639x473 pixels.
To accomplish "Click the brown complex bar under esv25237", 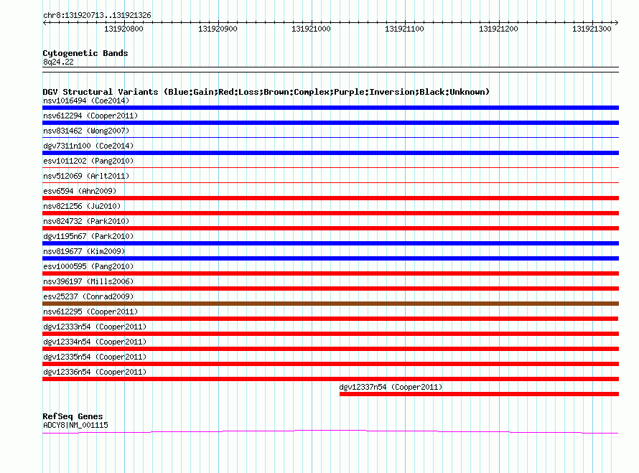I will coord(330,304).
